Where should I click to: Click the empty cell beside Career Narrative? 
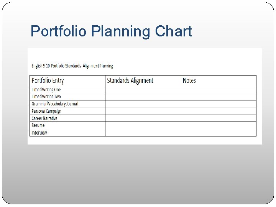180,118
